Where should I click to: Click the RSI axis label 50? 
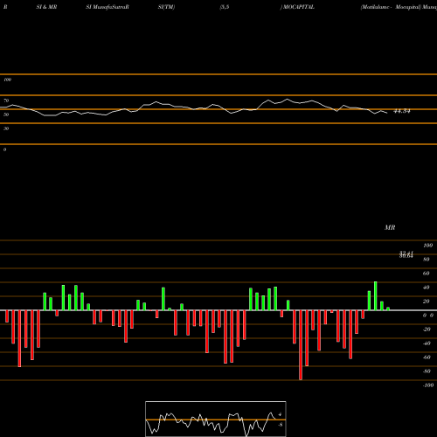coord(6,114)
